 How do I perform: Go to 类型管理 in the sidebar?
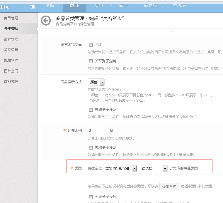(x=11, y=50)
